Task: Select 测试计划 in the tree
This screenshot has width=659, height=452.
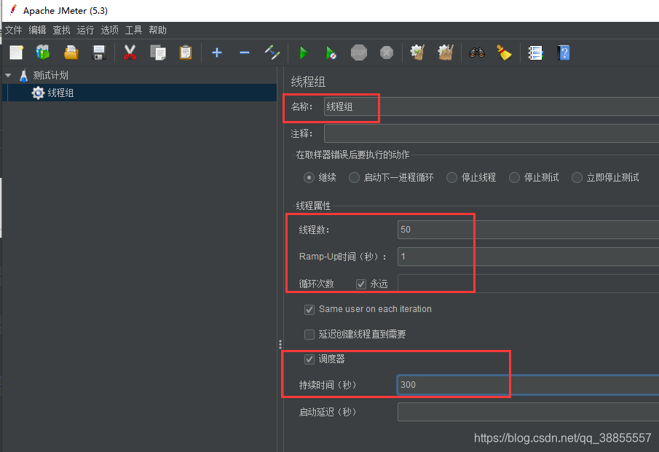Action: (50, 75)
